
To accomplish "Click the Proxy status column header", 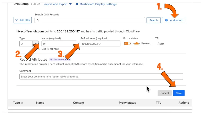I will point(127,103).
